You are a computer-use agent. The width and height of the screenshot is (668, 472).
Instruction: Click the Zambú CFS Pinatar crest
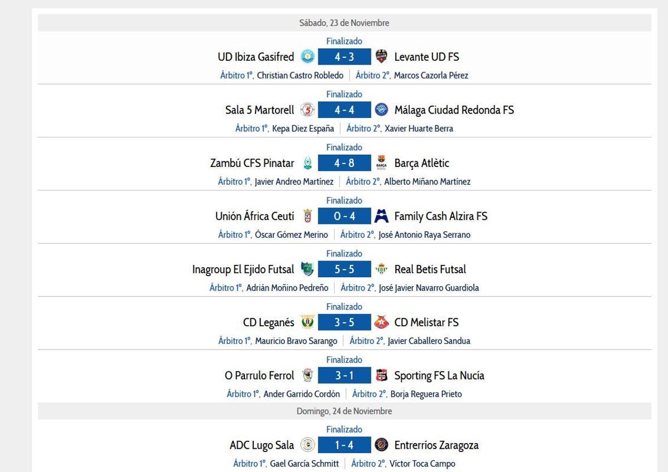tap(307, 163)
